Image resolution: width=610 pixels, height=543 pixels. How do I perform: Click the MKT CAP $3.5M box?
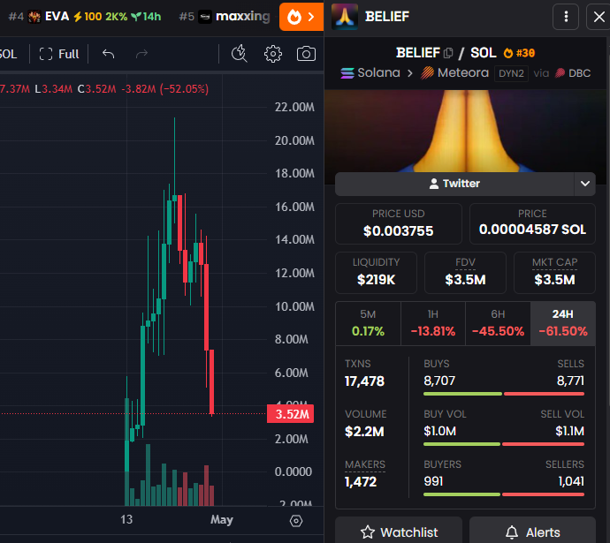555,273
